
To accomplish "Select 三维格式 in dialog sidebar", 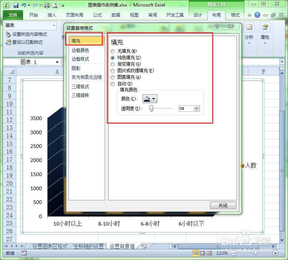I will [x=80, y=86].
